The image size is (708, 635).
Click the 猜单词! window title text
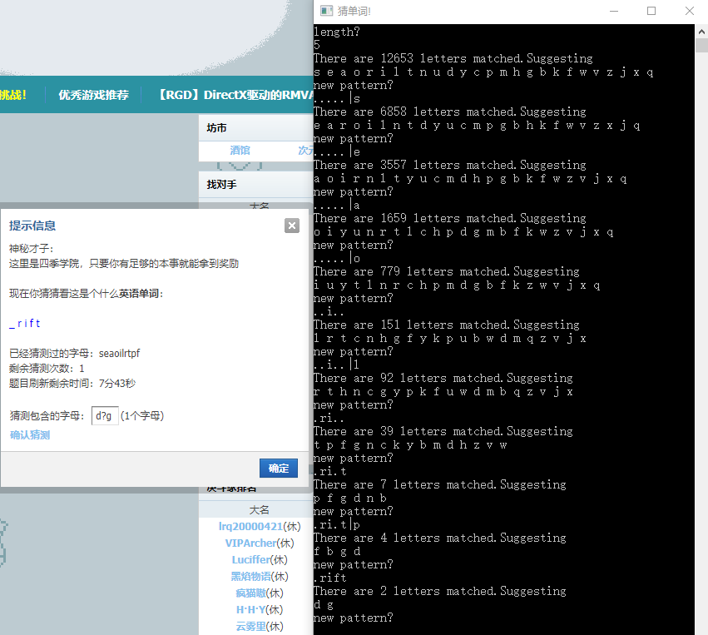354,11
